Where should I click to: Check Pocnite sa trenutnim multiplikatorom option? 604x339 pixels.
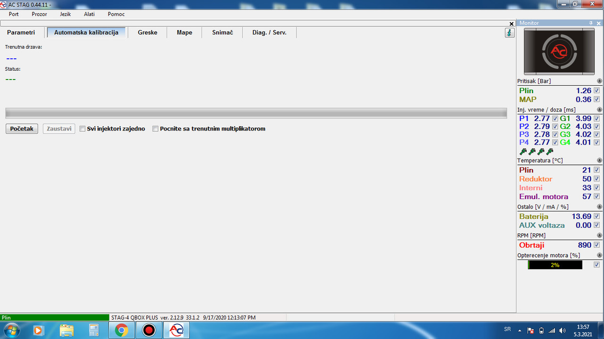[x=155, y=129]
